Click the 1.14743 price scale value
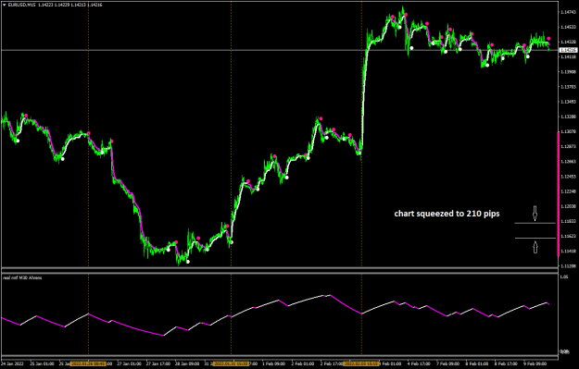The width and height of the screenshot is (579, 369). (x=568, y=12)
